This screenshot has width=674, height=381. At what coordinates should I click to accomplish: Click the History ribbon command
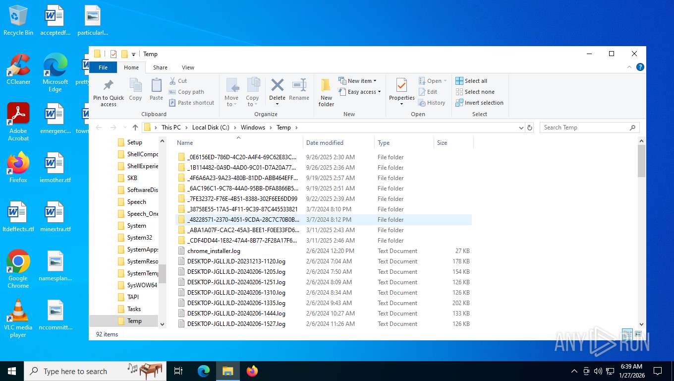coord(432,103)
